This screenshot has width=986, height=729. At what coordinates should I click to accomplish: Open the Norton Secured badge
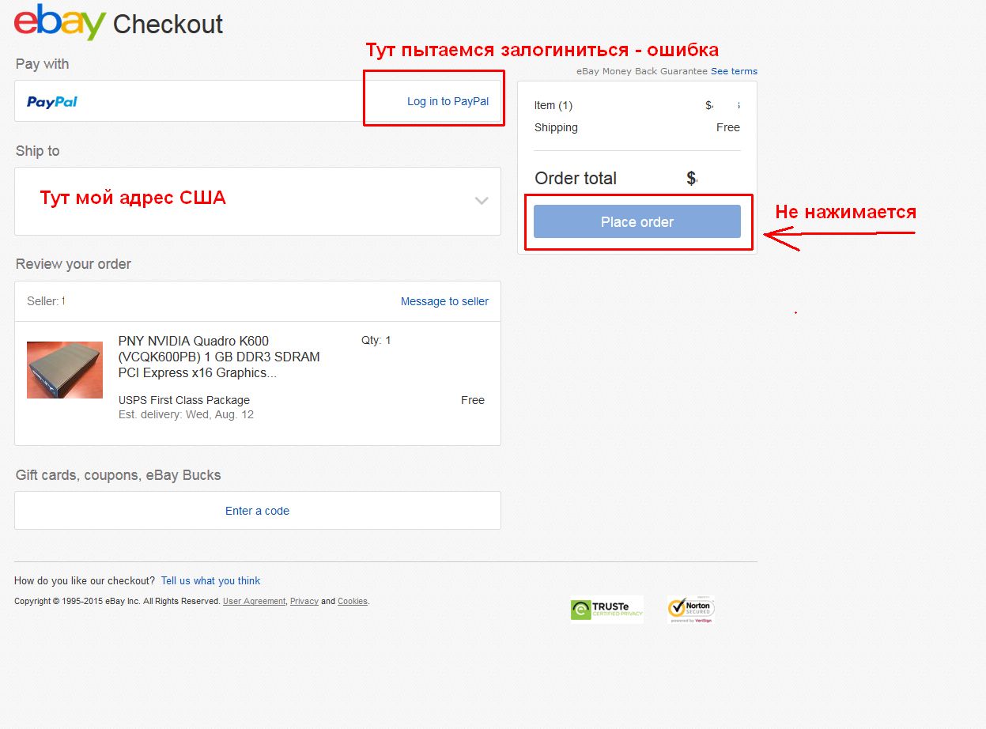pos(691,610)
